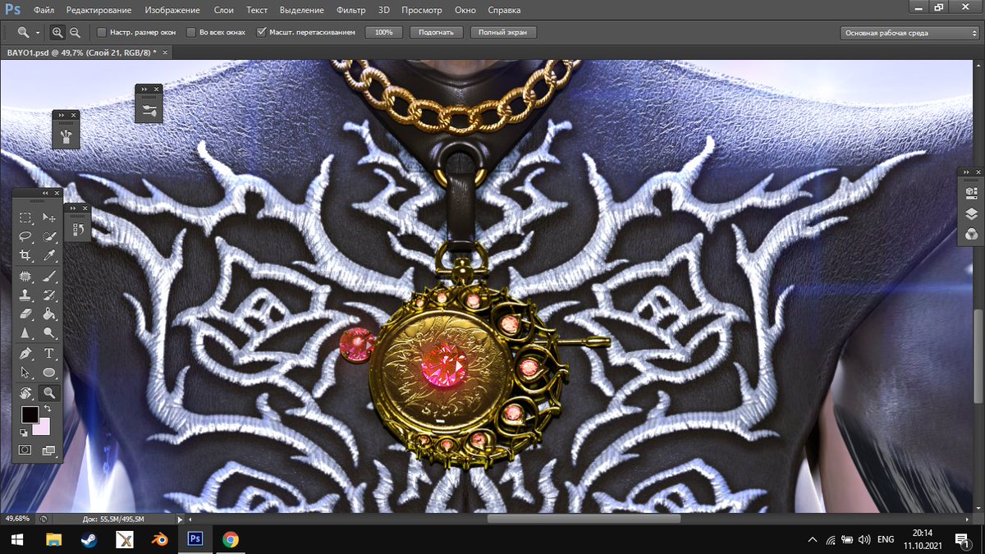Expand the toolbox panel to two columns

coord(45,193)
